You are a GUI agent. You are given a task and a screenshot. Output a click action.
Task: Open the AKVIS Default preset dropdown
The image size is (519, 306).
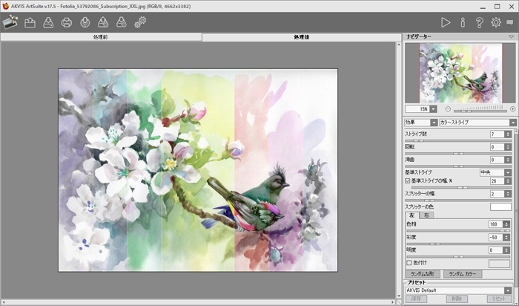(x=508, y=290)
